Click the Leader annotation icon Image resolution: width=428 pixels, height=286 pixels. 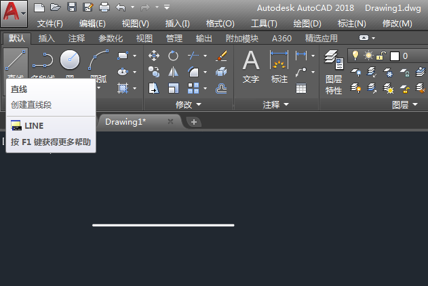301,72
